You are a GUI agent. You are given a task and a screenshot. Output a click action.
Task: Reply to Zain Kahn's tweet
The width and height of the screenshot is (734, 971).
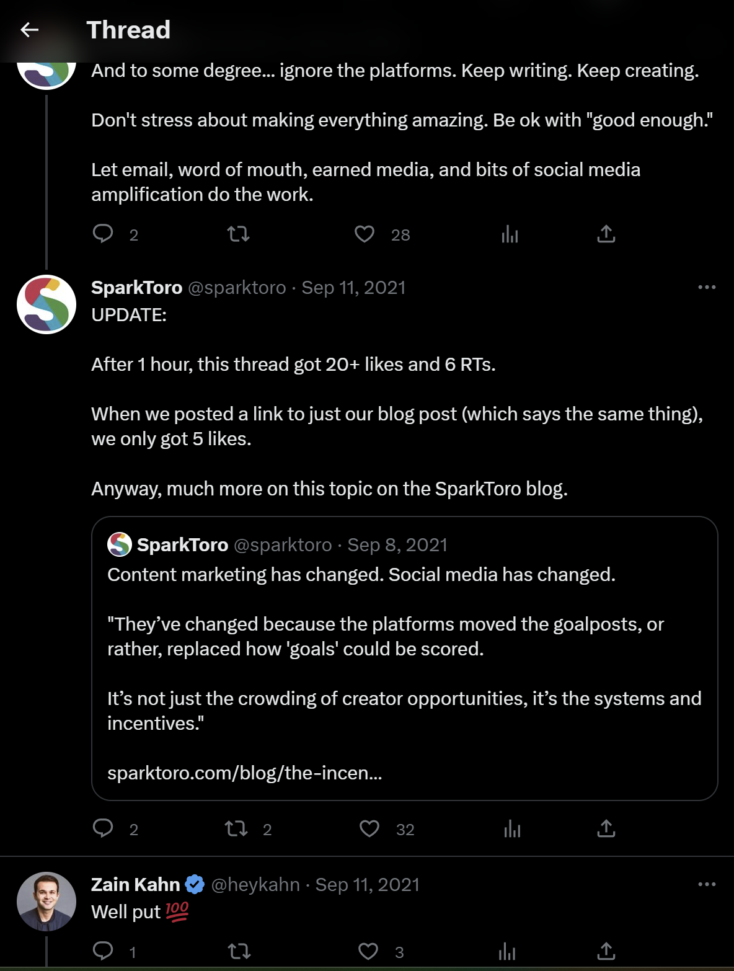tap(103, 951)
